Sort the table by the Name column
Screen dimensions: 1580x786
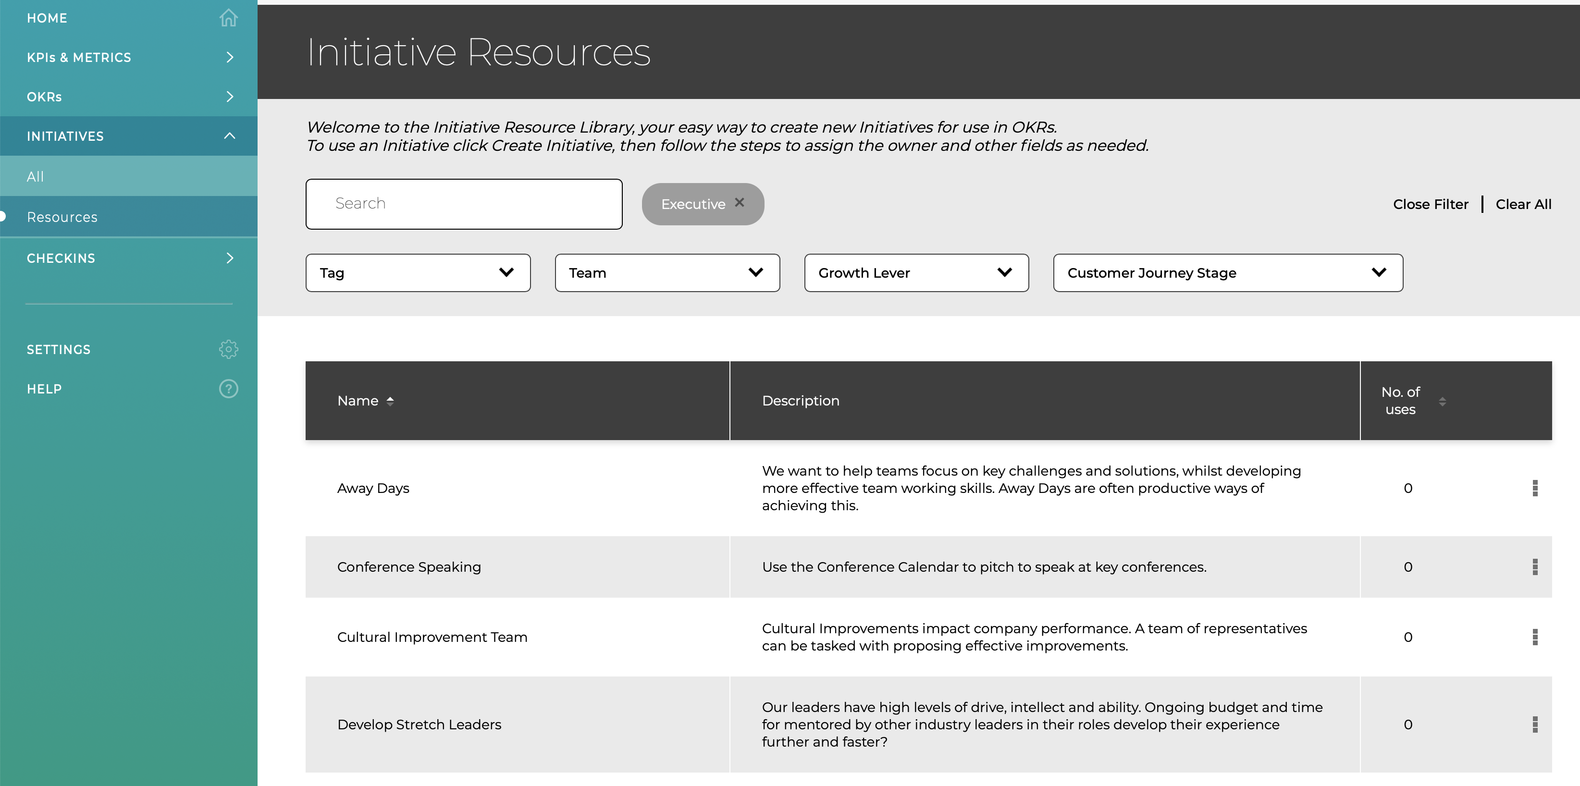(x=366, y=400)
